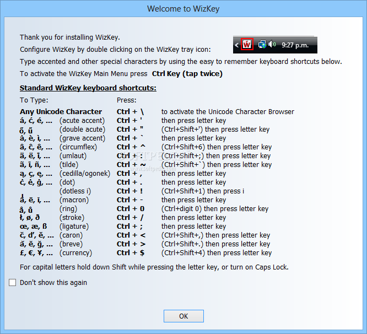This screenshot has height=334, width=367.
Task: Click the (ring) label
Action: [x=68, y=209]
